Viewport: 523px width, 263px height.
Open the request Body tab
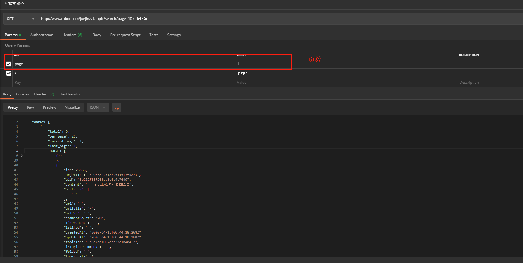pos(97,35)
